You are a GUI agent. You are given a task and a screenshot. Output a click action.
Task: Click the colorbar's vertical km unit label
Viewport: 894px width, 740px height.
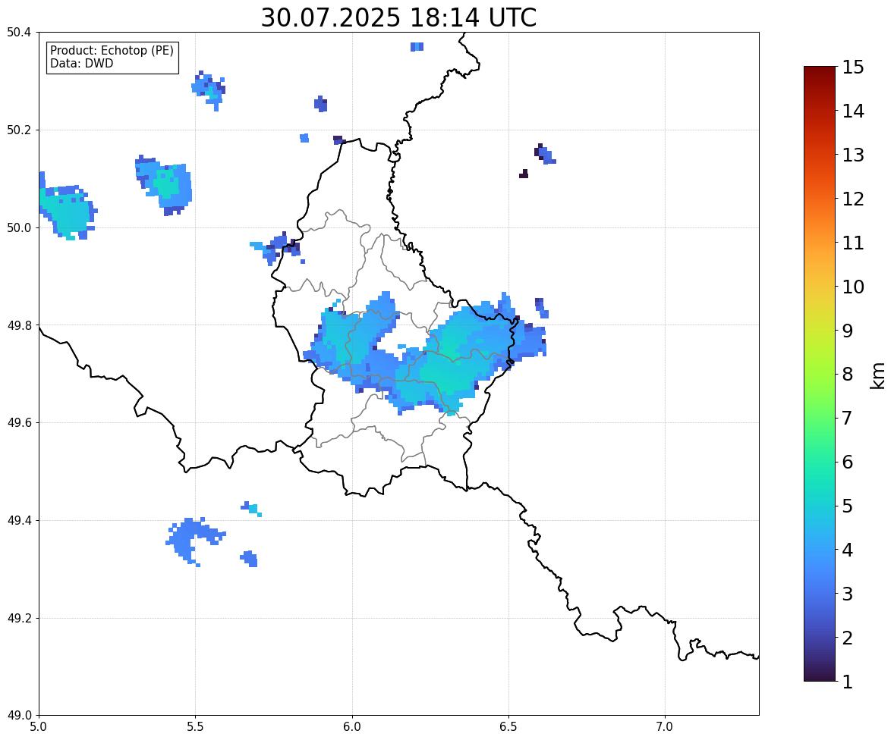pyautogui.click(x=877, y=375)
